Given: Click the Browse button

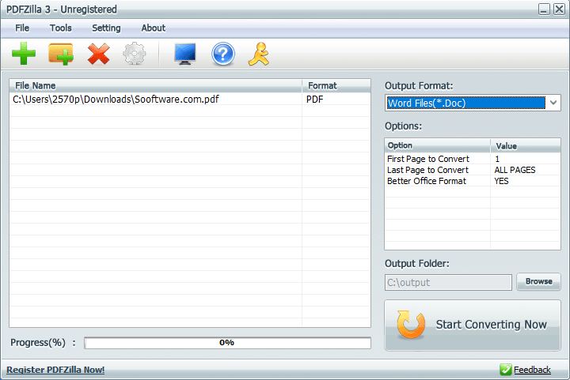Looking at the screenshot, I should 539,282.
